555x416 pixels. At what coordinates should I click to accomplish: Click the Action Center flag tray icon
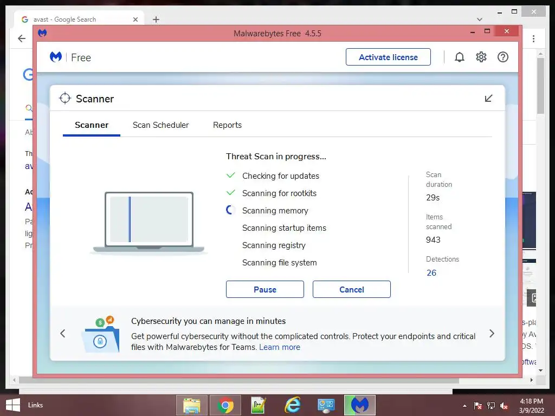pos(478,405)
